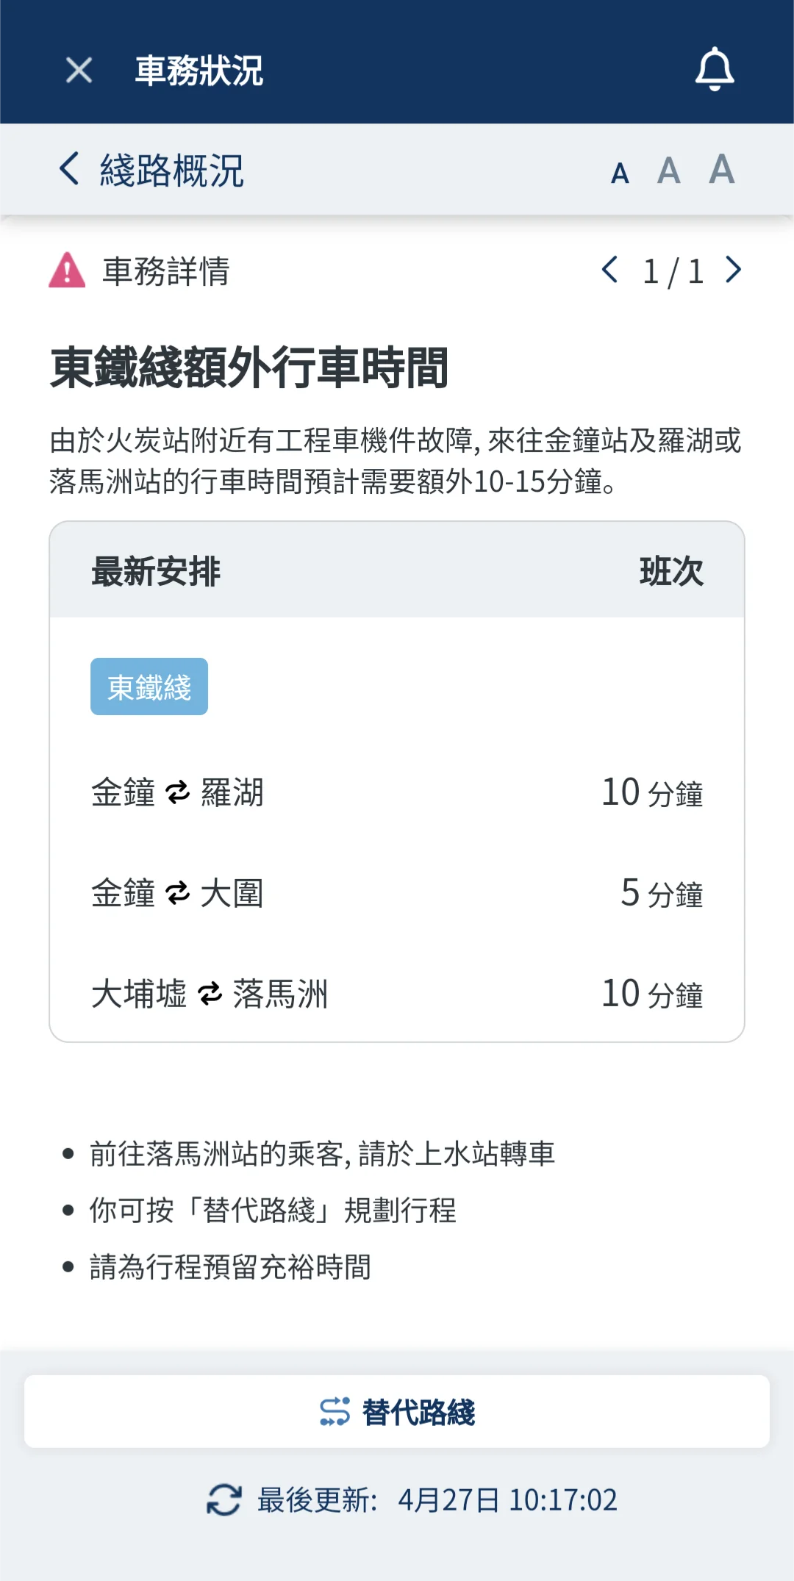
Task: Tap the 東鐵綫額外行車時間 heading
Action: coord(248,368)
